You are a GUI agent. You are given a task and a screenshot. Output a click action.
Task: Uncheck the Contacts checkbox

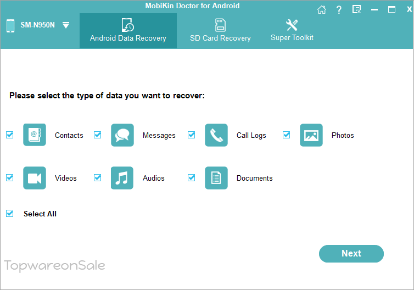pyautogui.click(x=10, y=135)
